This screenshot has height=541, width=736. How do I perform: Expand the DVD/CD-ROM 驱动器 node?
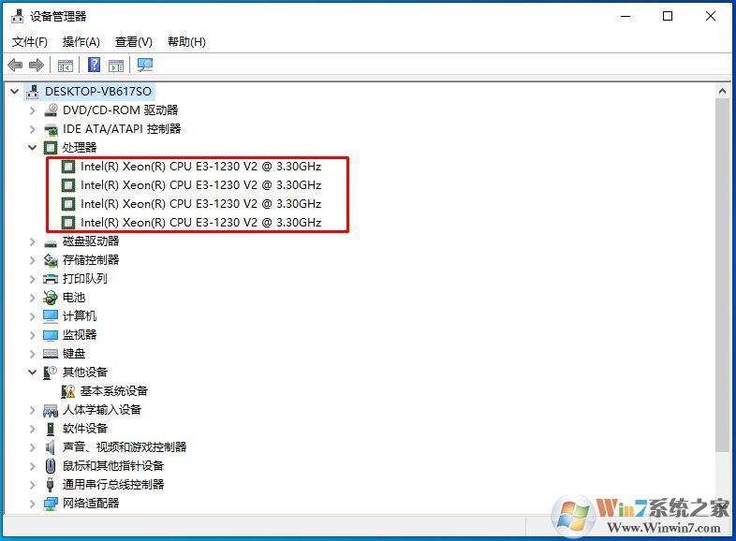tap(33, 110)
